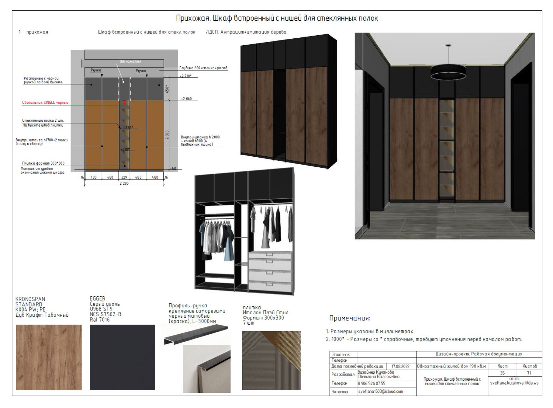Select the open wardrobe render with hanging clothes
This screenshot has height=408, width=553.
[x=244, y=232]
